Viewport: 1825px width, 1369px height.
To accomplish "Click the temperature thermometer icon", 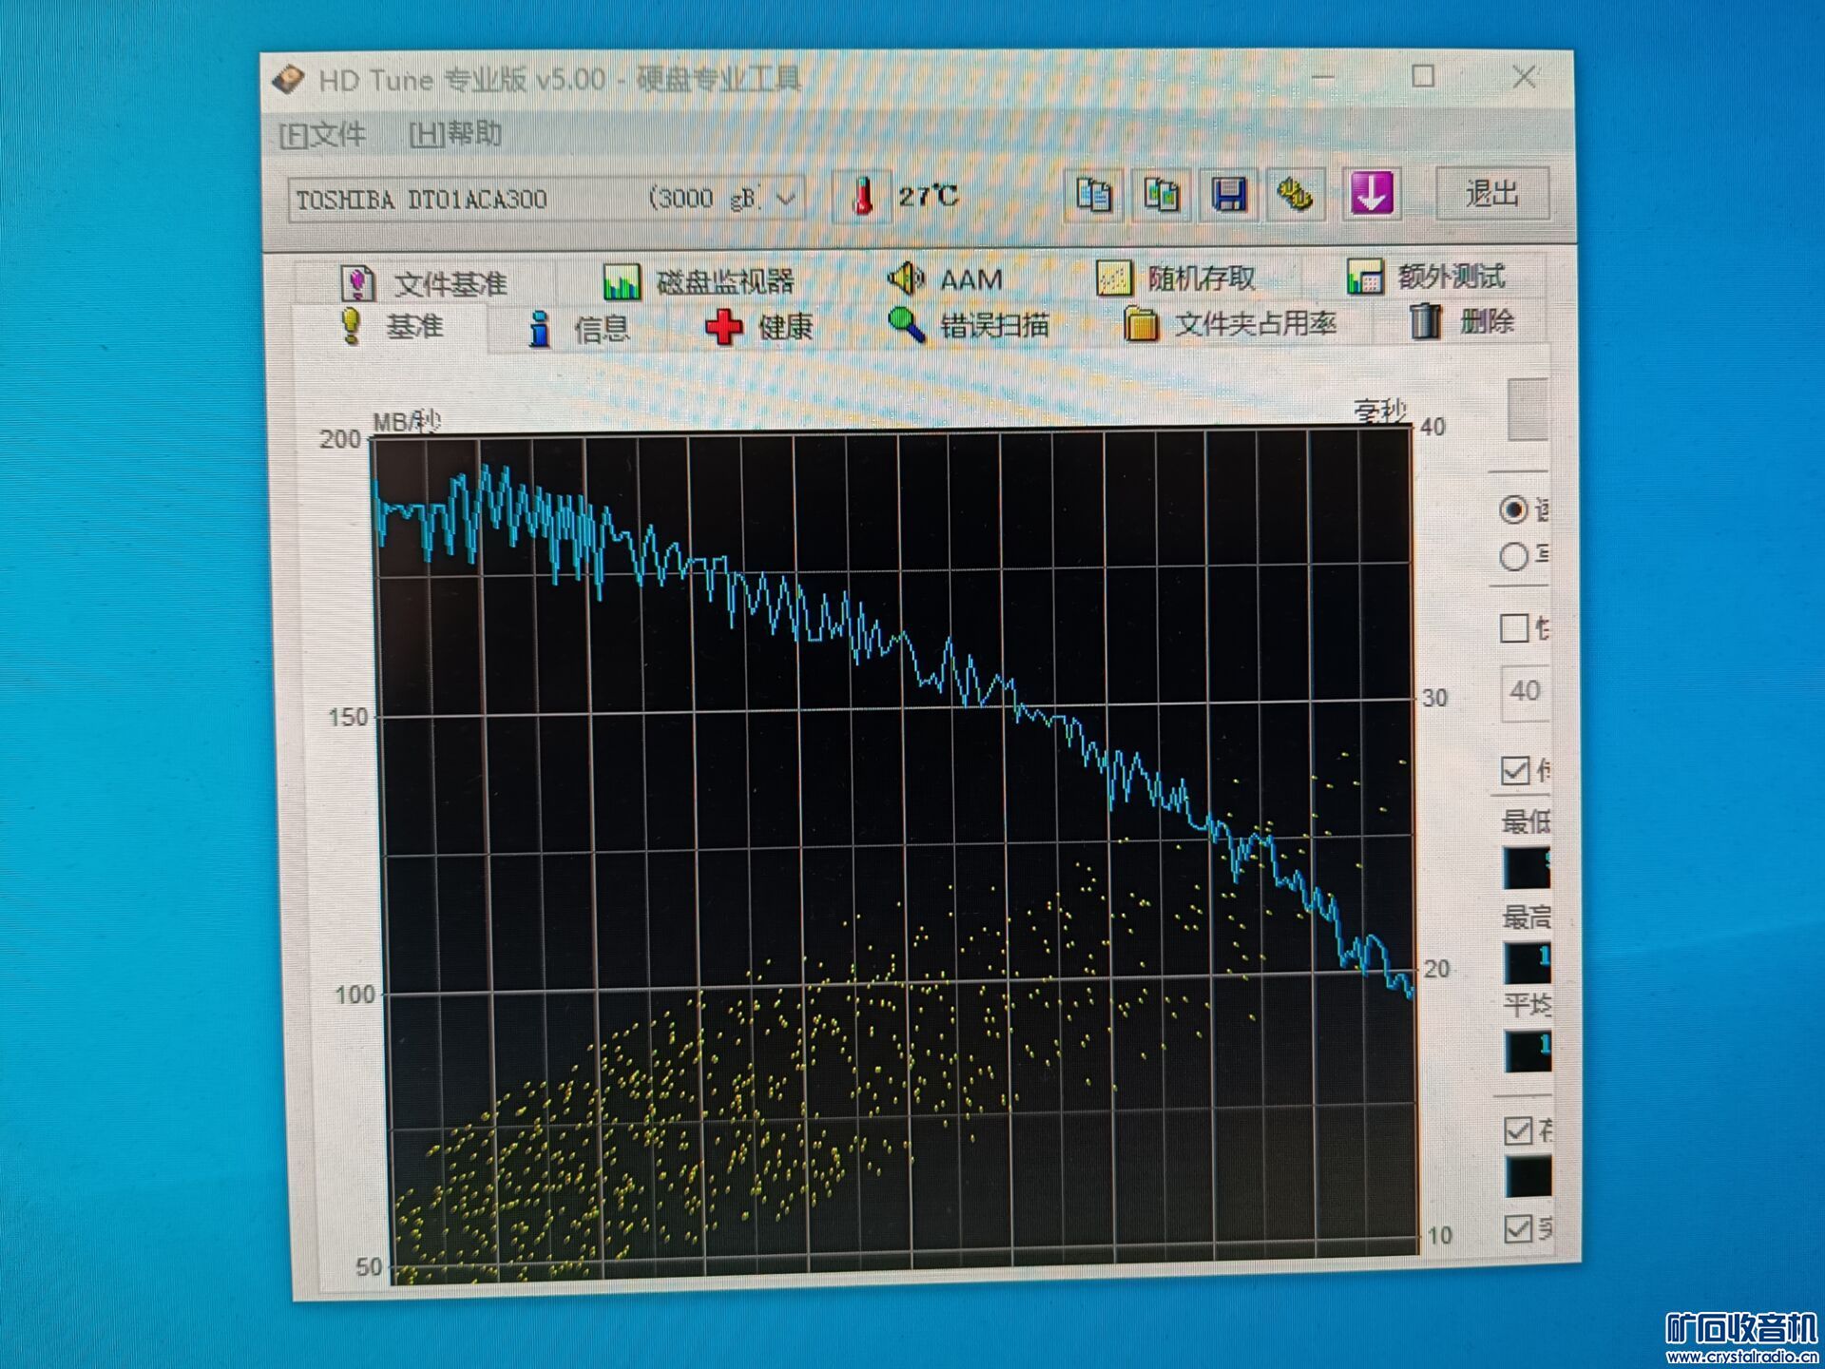I will pos(863,197).
